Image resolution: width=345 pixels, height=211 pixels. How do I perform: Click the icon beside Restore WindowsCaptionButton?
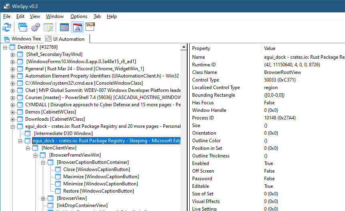pos(58,191)
